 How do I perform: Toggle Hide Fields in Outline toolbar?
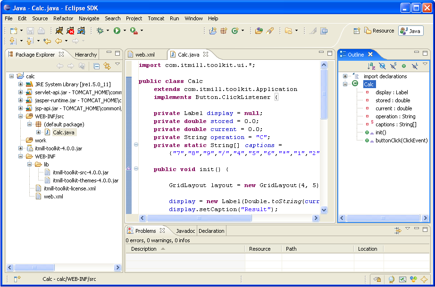[x=382, y=66]
